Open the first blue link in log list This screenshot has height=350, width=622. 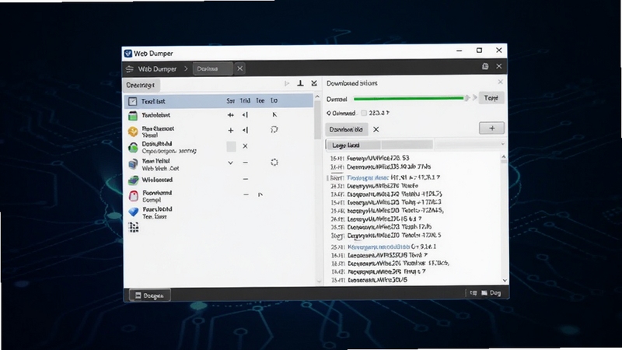pos(368,178)
